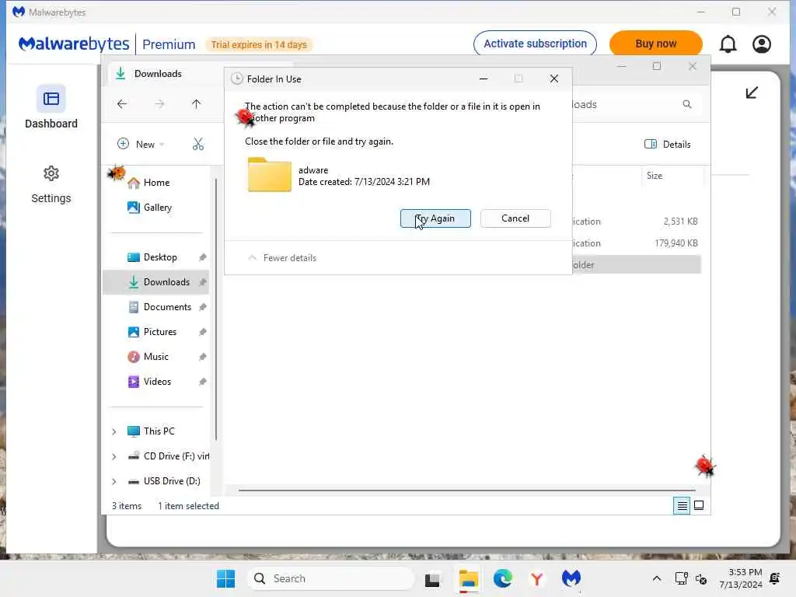Click Cancel in Folder In Use dialog

515,218
